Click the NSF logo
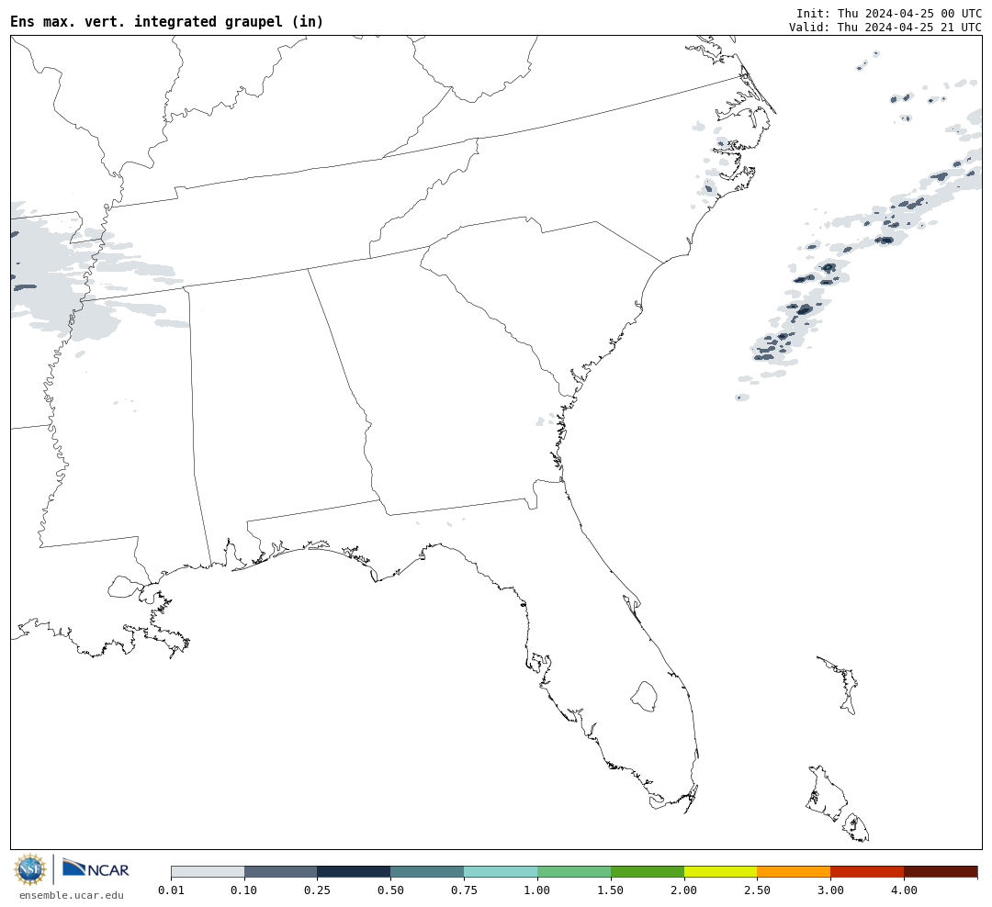 [x=29, y=869]
